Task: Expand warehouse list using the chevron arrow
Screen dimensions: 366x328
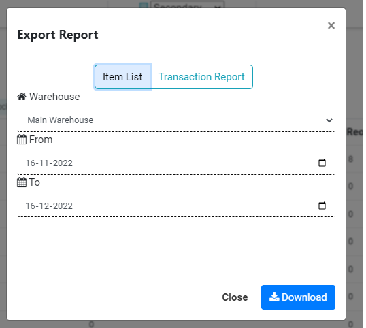Action: pos(329,120)
